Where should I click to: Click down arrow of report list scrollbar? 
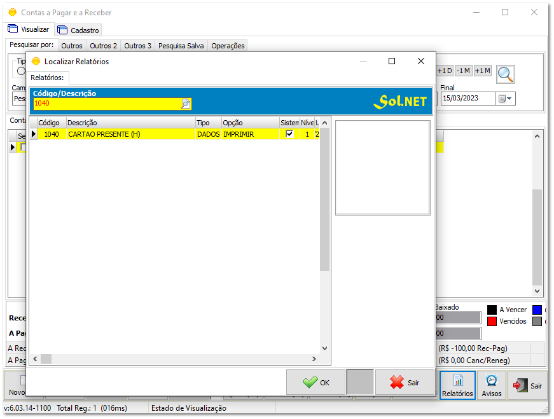coord(324,348)
